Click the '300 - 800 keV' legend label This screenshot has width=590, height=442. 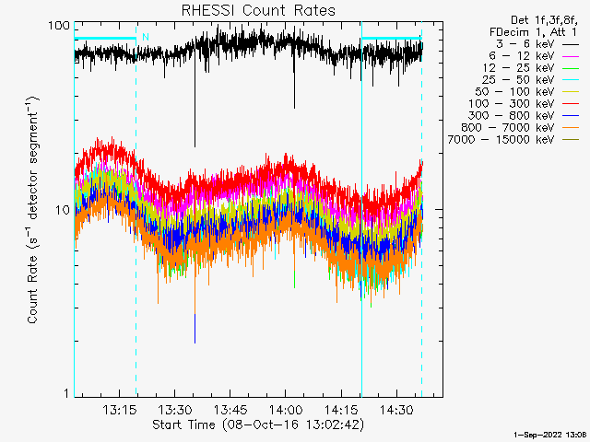[511, 115]
